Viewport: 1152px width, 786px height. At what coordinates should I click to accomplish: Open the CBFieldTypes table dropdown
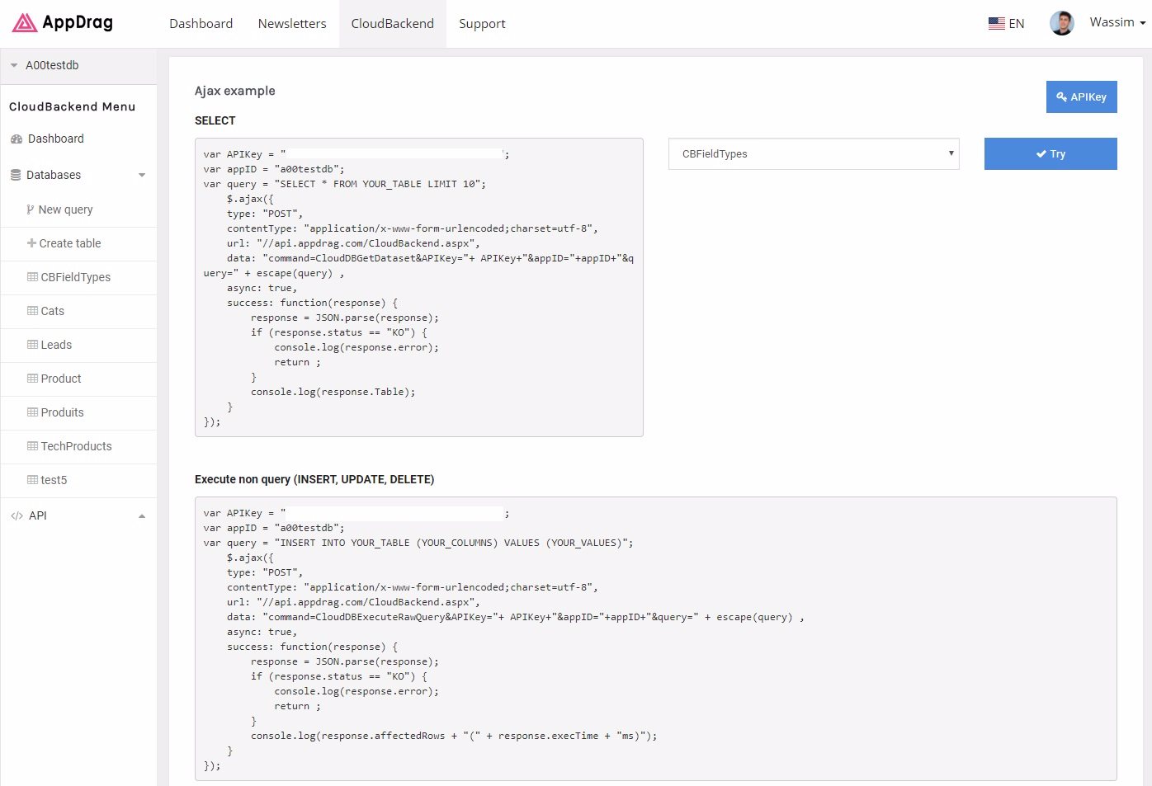(814, 153)
